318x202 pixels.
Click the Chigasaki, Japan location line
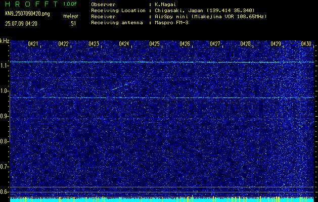[x=204, y=11]
